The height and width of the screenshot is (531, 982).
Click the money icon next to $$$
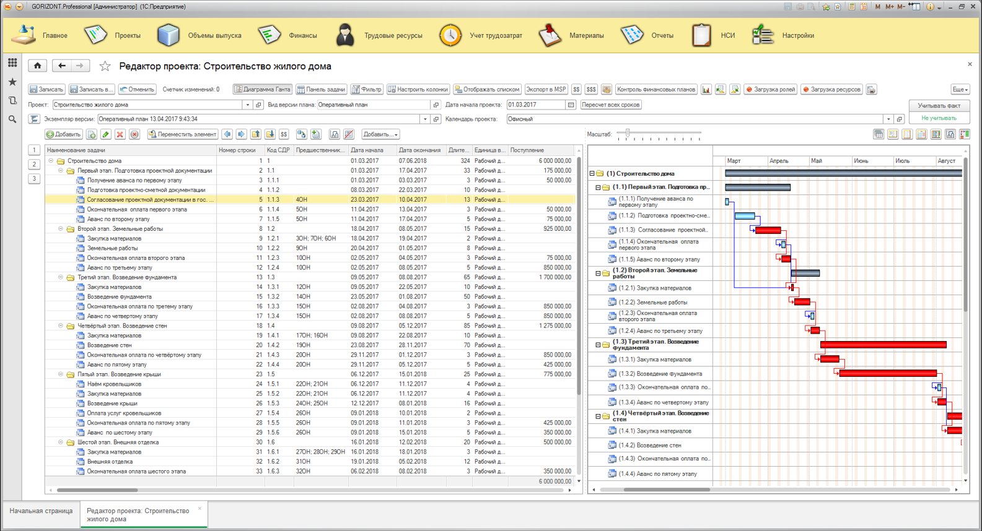pos(607,89)
